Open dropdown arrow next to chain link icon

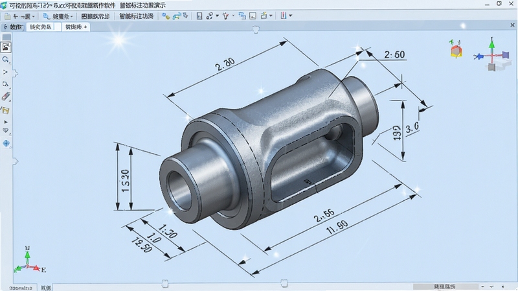217,16
